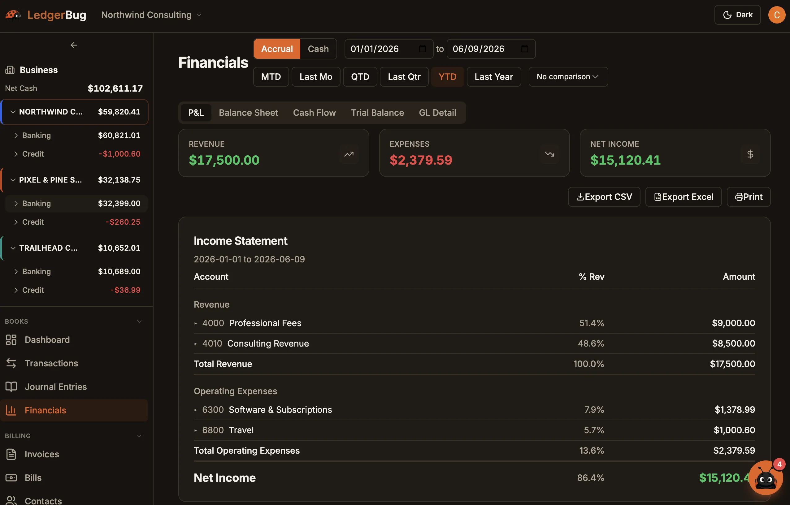Click the Expenses trending-down icon
The width and height of the screenshot is (790, 505).
(549, 154)
